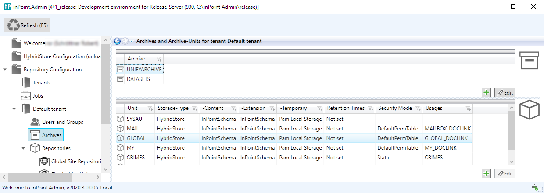This screenshot has height=193, width=544.
Task: Open the -Temporary column filter
Action: pos(319,109)
